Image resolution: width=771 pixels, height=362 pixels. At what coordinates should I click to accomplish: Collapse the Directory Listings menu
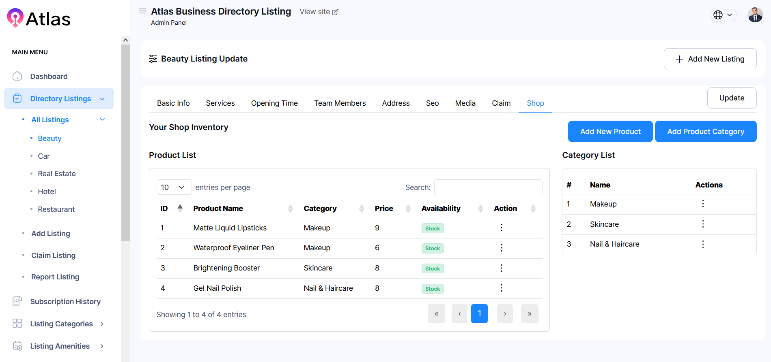tap(102, 99)
